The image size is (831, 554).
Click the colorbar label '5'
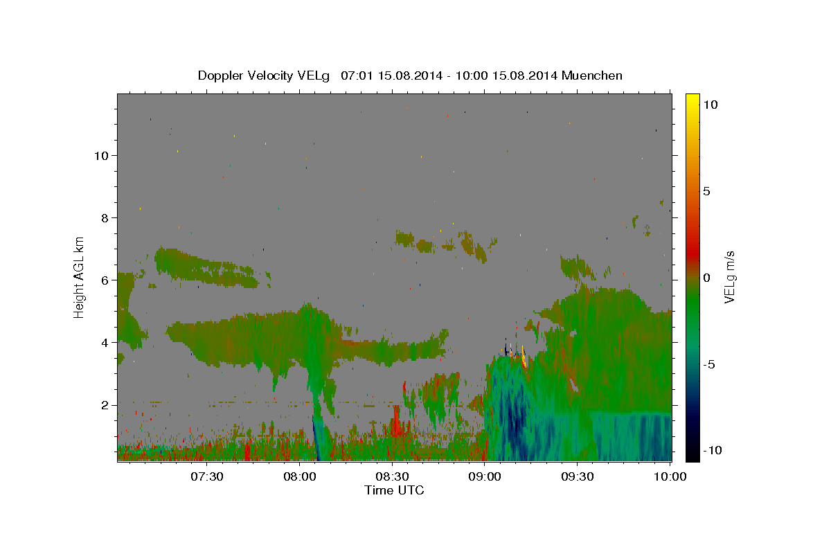706,191
